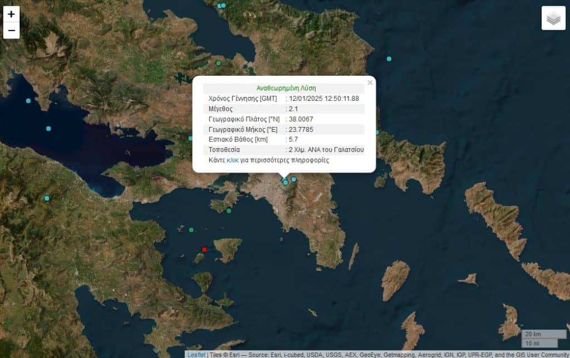Select the cyan marker on the lower-left mainland
This screenshot has width=570, height=358.
click(x=47, y=199)
